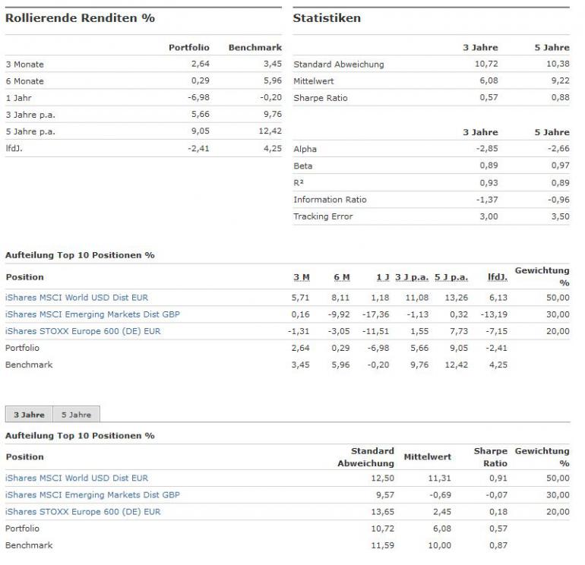Open iShares MSCI Emerging Markets in performance table
Viewport: 585px width, 565px height.
point(93,314)
